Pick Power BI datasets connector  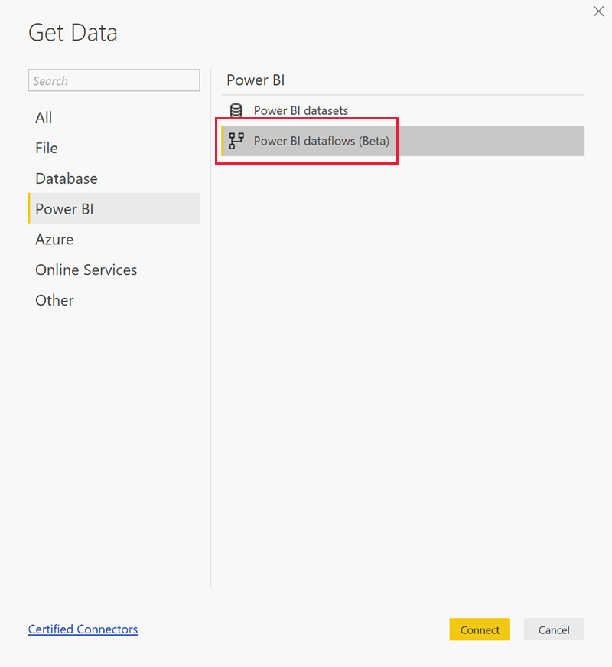tap(403, 110)
